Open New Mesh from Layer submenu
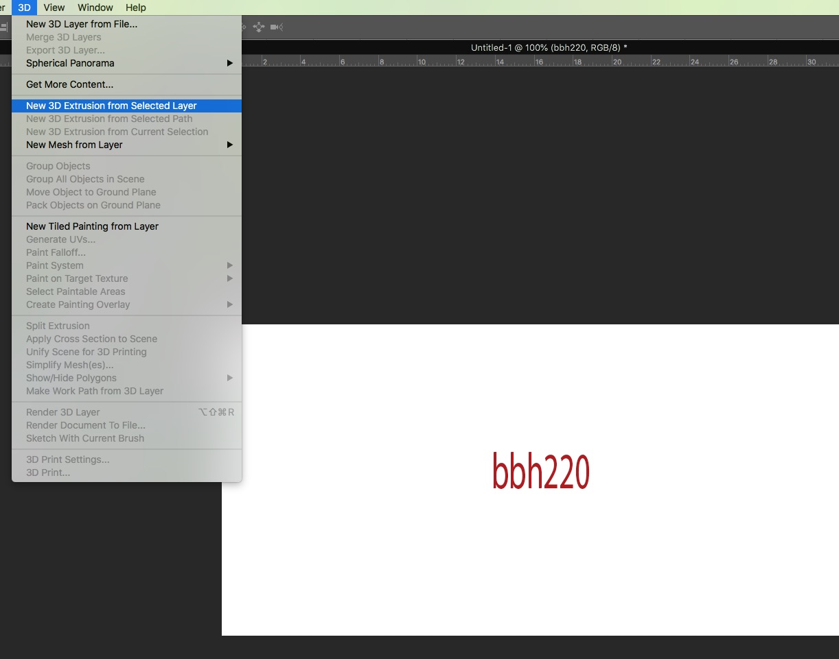This screenshot has height=659, width=839. tap(126, 145)
